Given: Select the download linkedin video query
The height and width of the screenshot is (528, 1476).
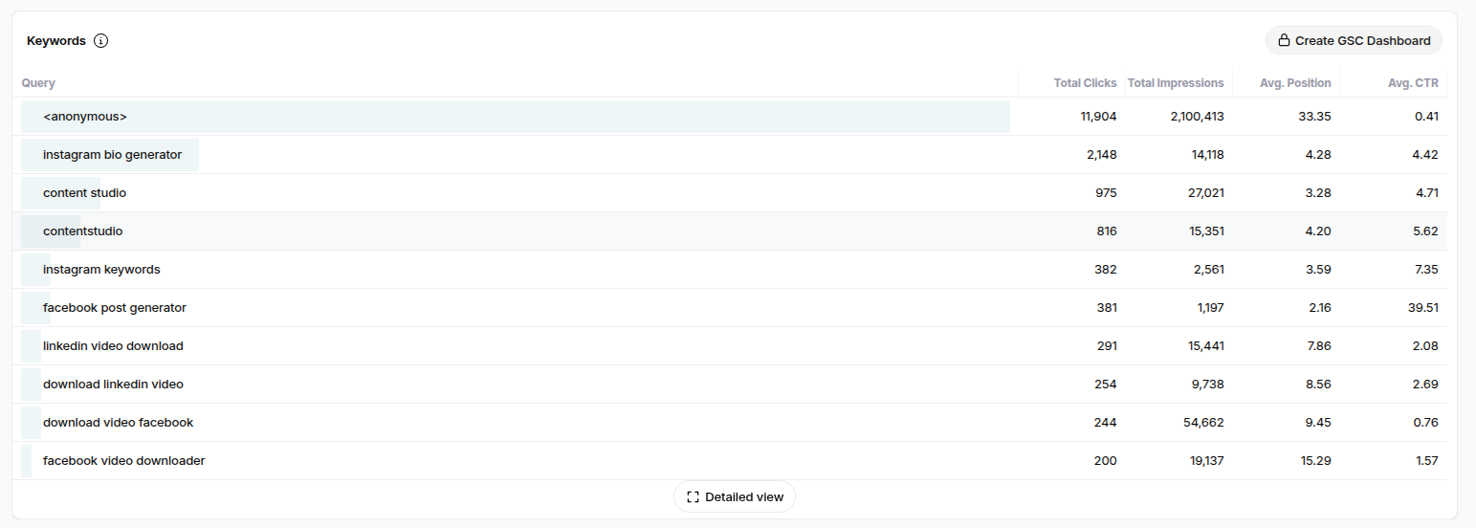Looking at the screenshot, I should [113, 385].
